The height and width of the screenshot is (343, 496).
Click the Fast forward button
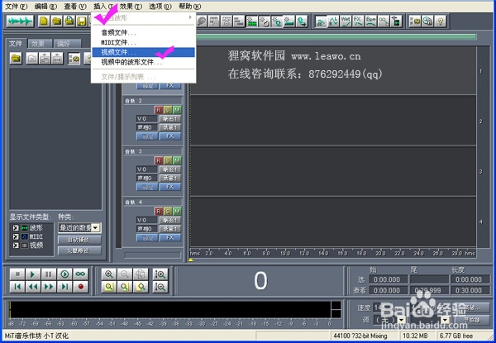[x=49, y=287]
